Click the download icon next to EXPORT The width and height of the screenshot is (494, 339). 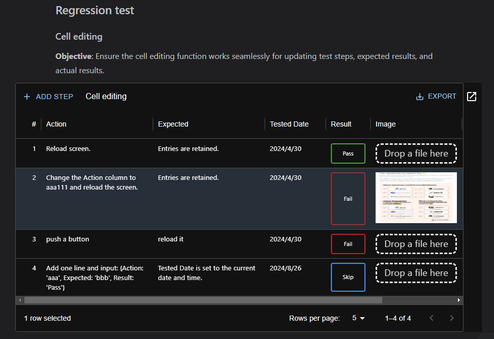(x=419, y=96)
